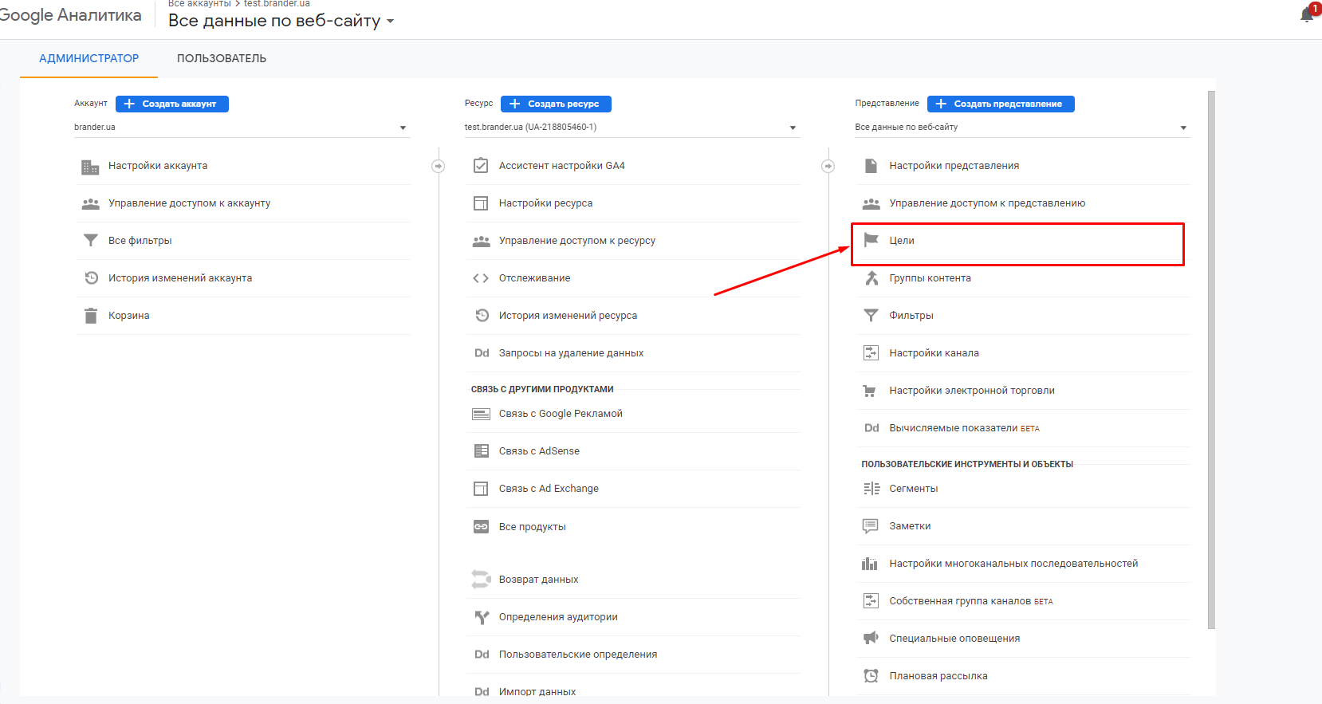Expand the view selector in the Представление column
This screenshot has height=704, width=1322.
coord(1021,128)
